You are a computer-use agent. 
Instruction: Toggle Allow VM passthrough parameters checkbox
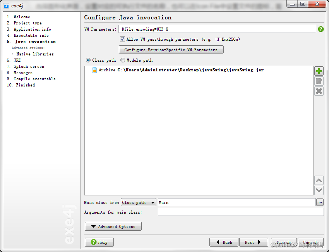coord(122,39)
